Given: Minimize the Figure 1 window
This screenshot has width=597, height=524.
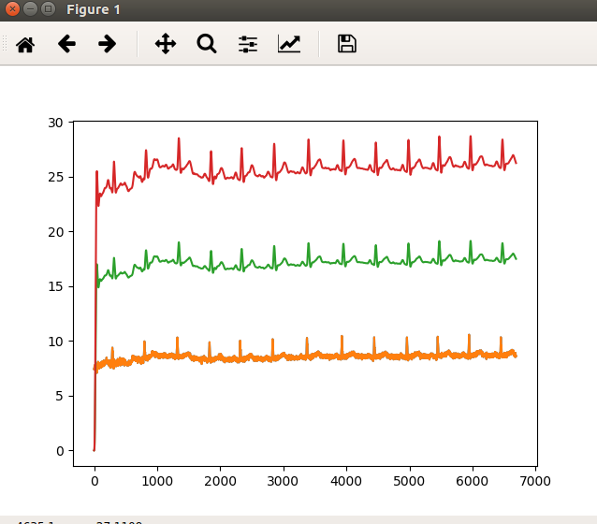Looking at the screenshot, I should click(30, 8).
